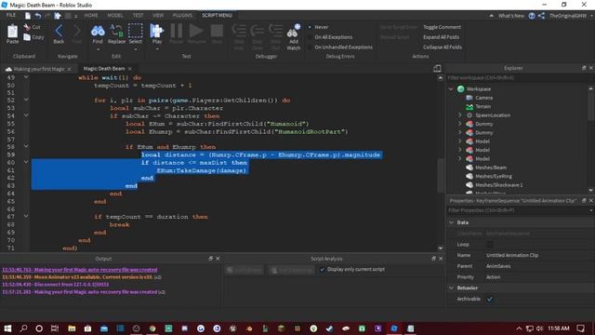
Task: Toggle Display only current script checkbox
Action: click(323, 269)
